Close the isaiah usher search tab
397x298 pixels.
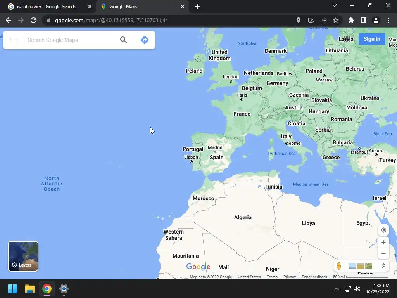[90, 7]
